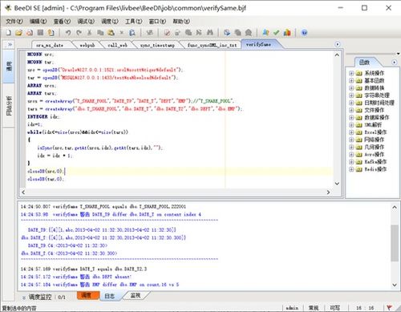Screen dimensions: 401x312
Task: Expand the 基本函数 tree node
Action: 351,81
